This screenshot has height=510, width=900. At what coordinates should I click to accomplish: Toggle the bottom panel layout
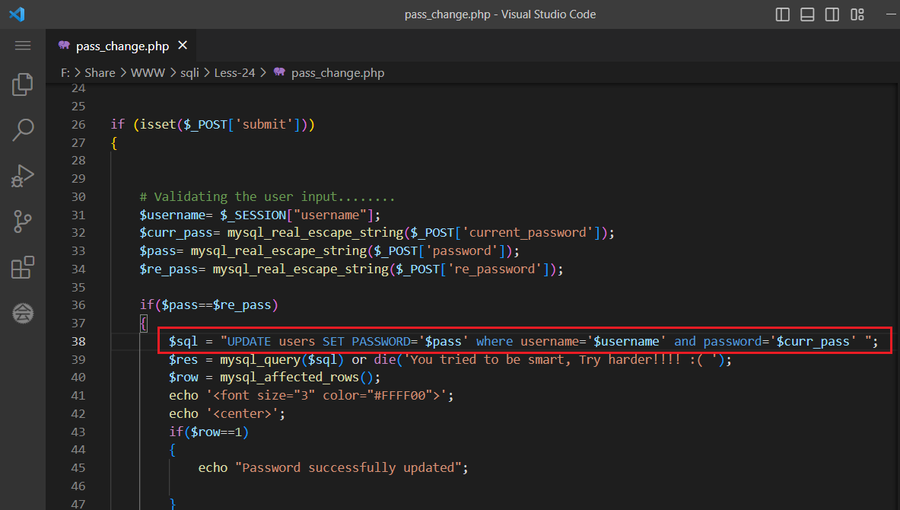click(x=807, y=14)
